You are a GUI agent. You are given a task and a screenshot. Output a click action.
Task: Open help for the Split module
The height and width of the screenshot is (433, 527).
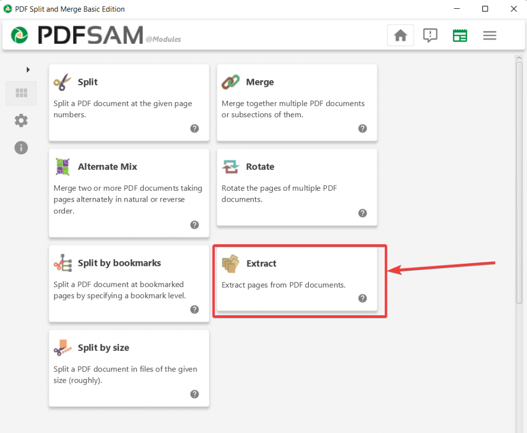(195, 129)
